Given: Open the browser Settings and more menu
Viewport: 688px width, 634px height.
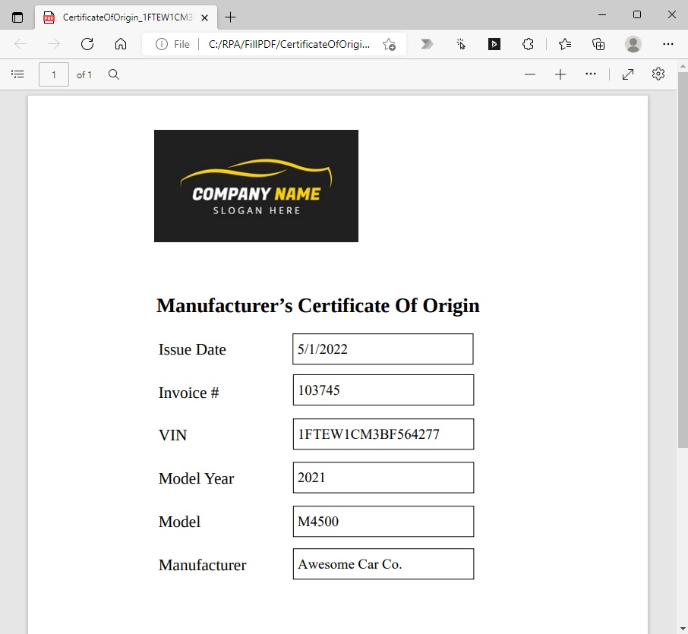Looking at the screenshot, I should pyautogui.click(x=667, y=44).
